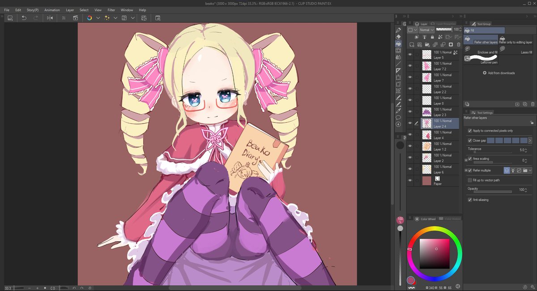
Task: Hide Layer 5 with its eye icon
Action: coord(410,54)
